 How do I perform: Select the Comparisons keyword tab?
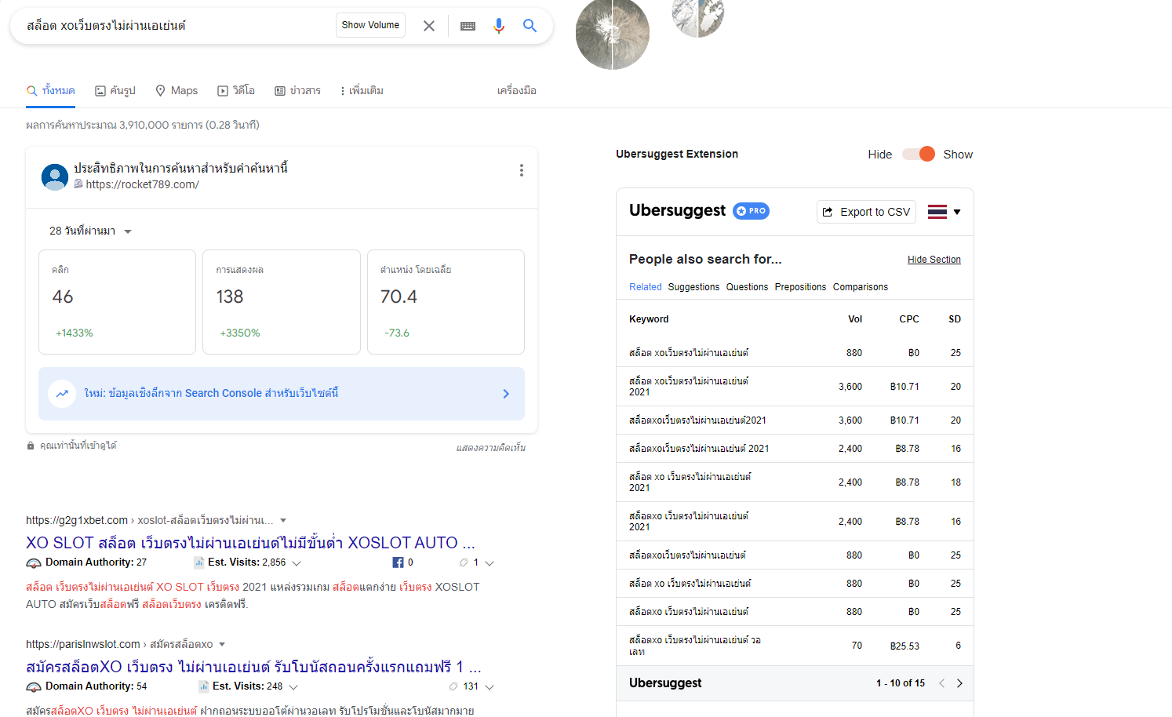tap(861, 287)
